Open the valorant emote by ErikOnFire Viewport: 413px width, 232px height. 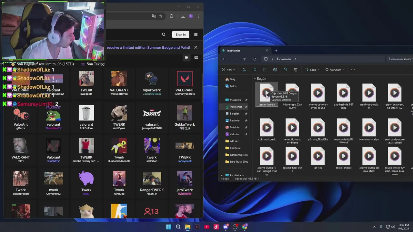[86, 118]
